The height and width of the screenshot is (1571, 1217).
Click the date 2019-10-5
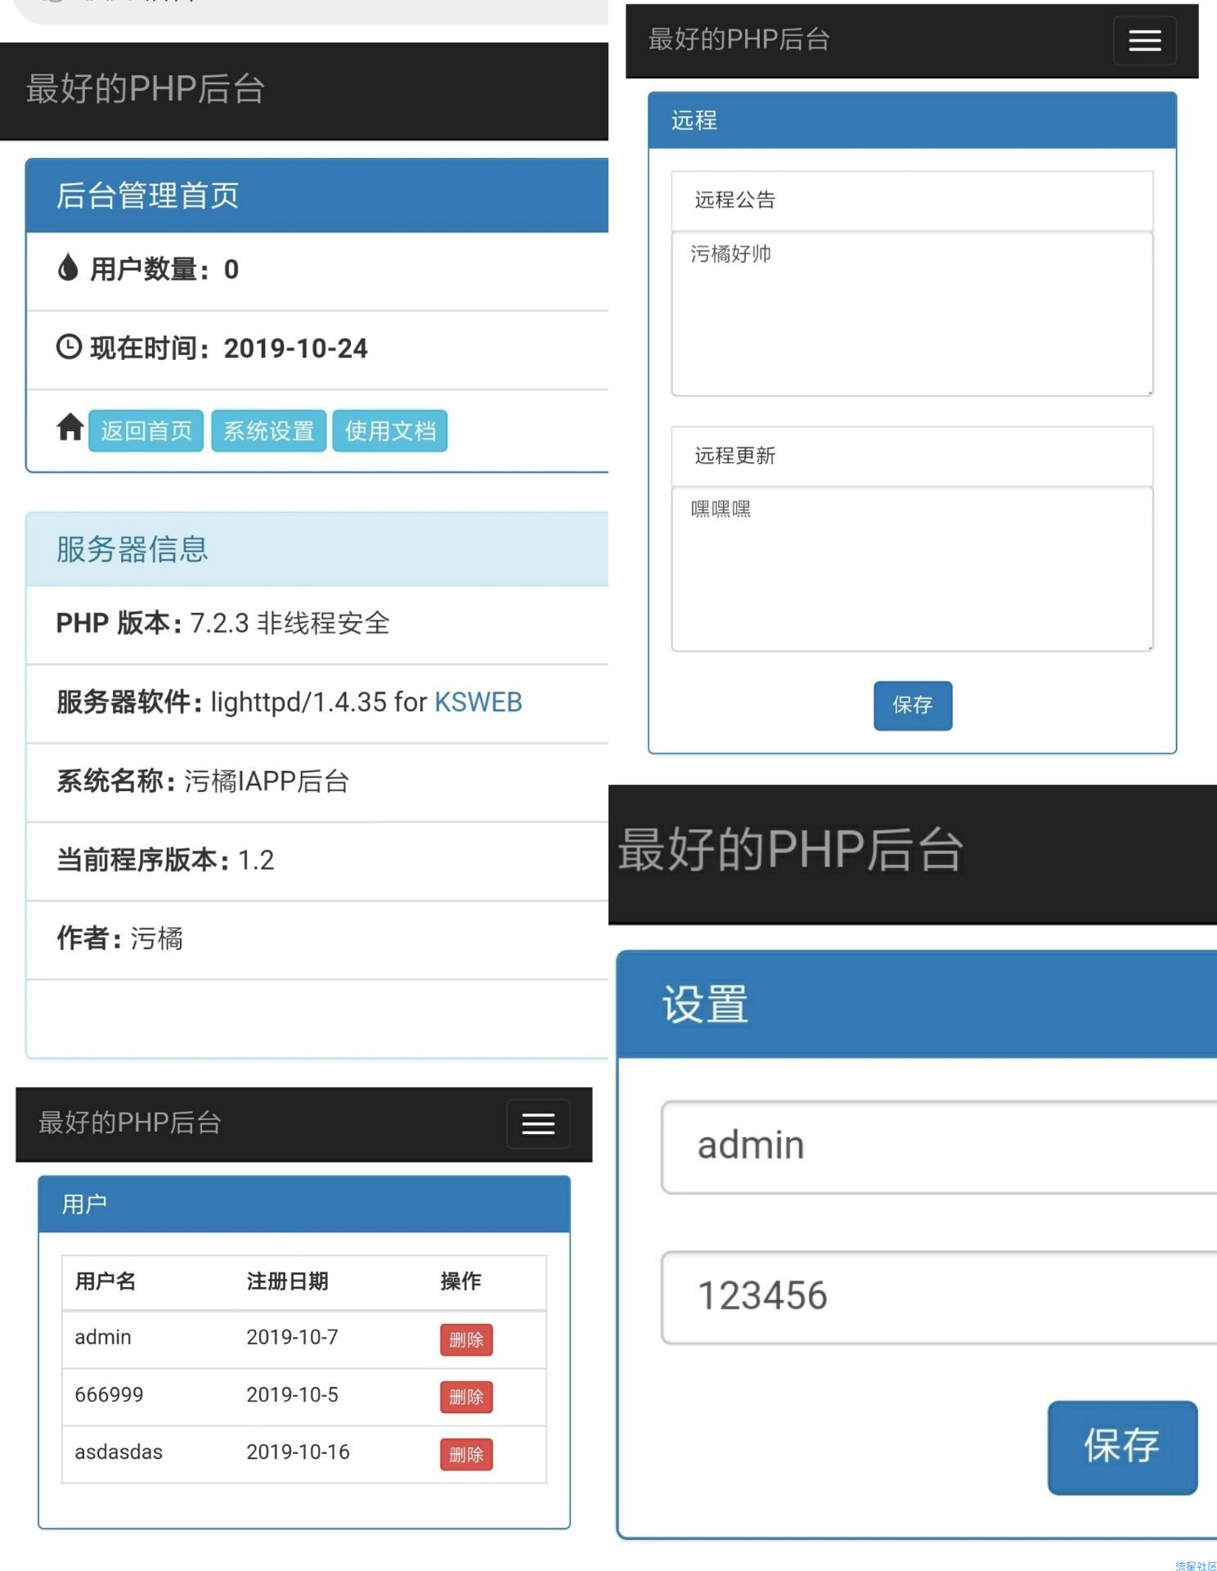coord(292,1394)
